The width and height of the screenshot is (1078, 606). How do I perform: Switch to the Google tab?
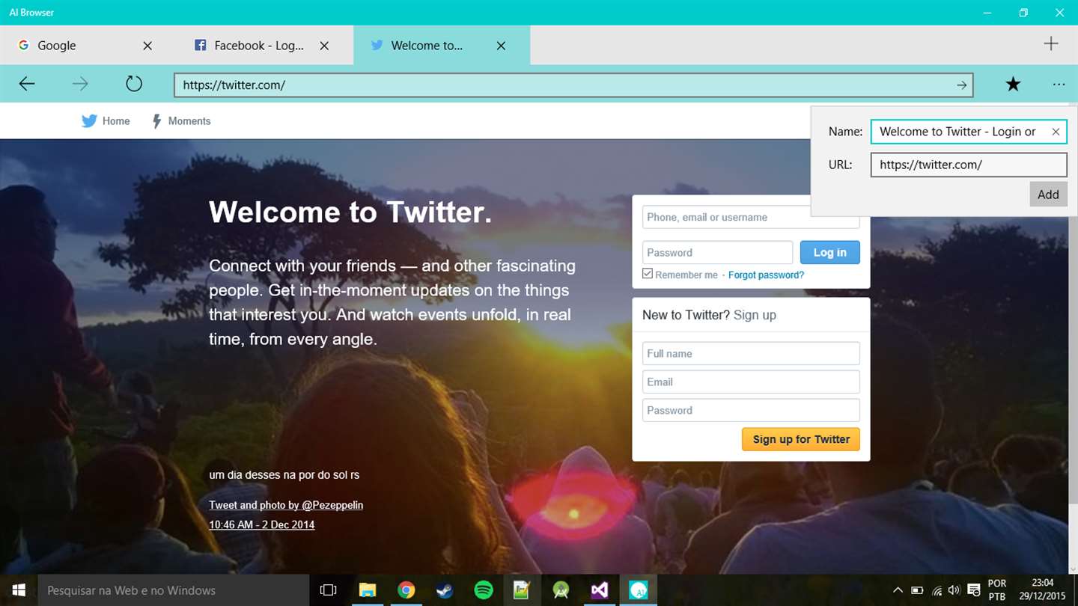click(x=88, y=46)
